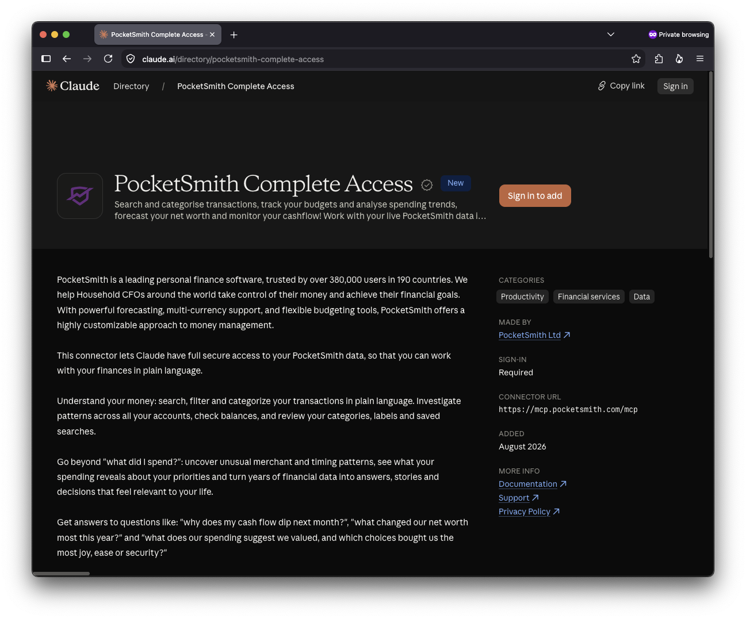
Task: Click the PocketSmith Complete Access breadcrumb
Action: (x=236, y=86)
